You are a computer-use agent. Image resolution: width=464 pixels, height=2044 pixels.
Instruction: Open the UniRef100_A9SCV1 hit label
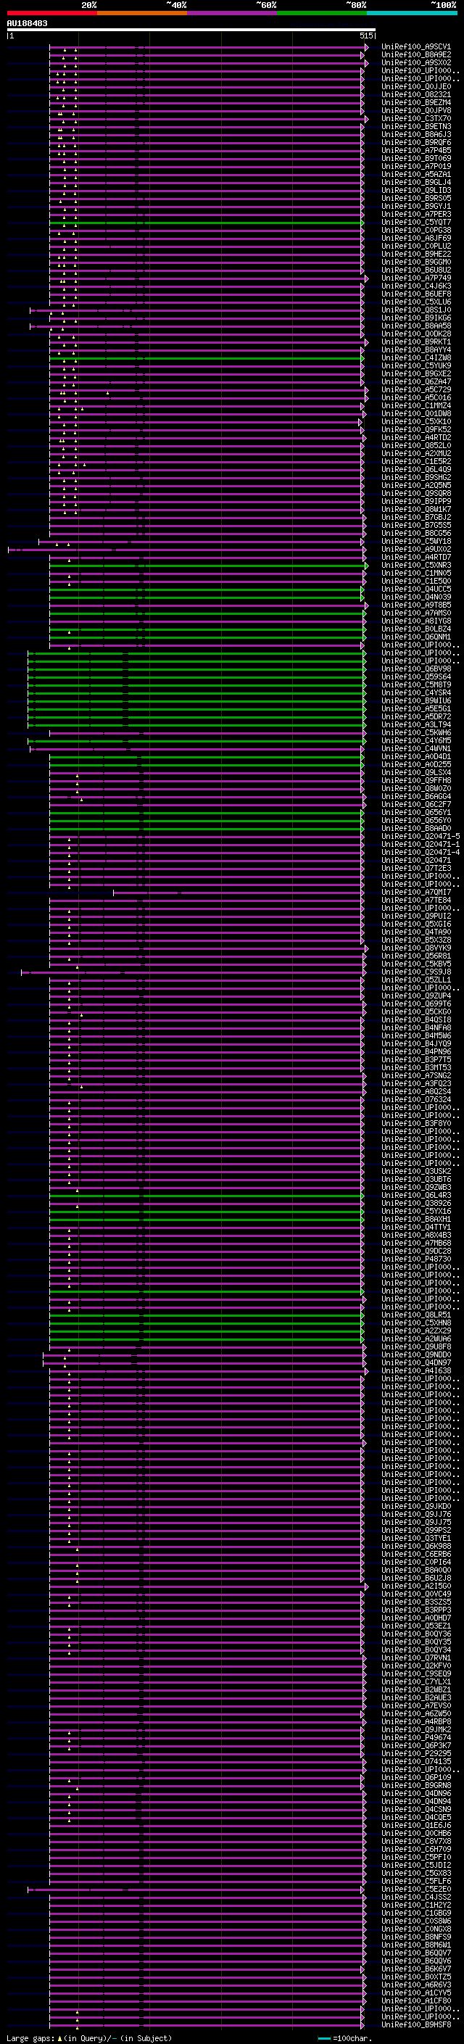416,47
